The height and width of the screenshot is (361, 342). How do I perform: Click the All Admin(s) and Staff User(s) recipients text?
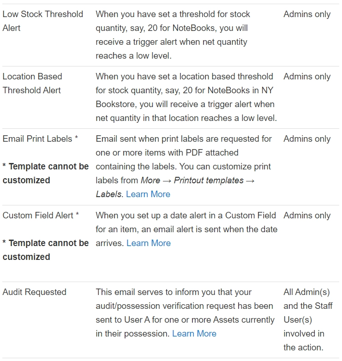[307, 319]
